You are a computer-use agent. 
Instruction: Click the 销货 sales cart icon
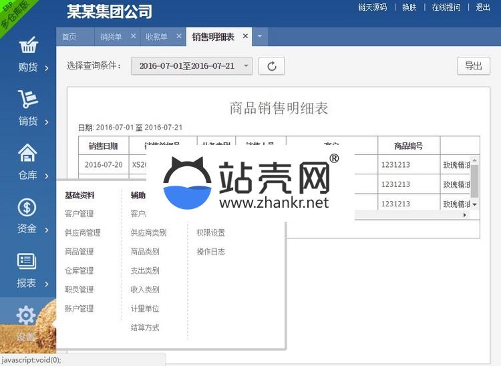[27, 100]
